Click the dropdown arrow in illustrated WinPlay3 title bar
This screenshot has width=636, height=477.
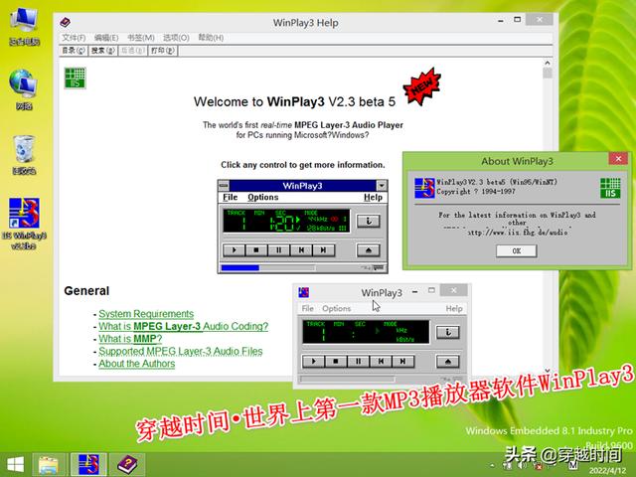pos(382,186)
